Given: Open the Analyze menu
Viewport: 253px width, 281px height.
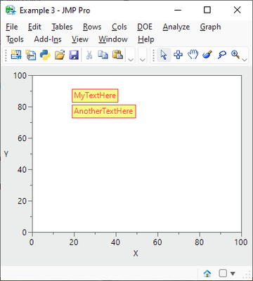Looking at the screenshot, I should (176, 27).
